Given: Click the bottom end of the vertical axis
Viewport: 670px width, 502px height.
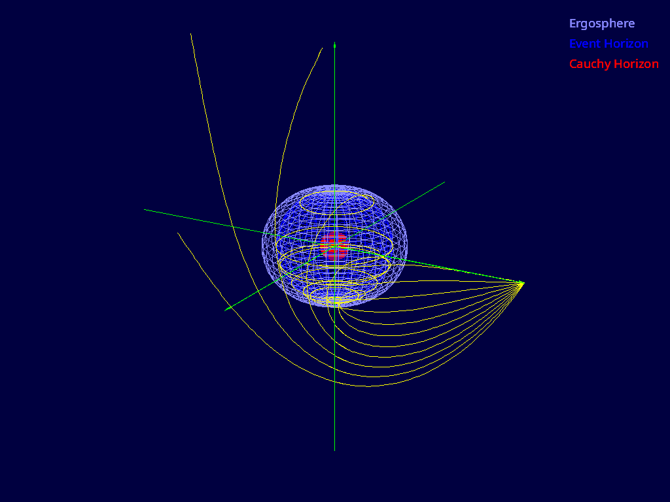Looking at the screenshot, I should 335,450.
